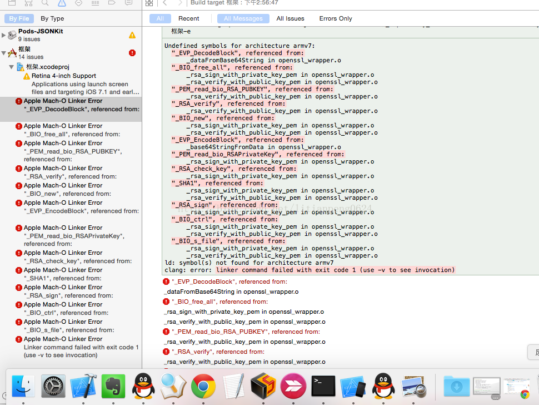Open the symbol navigator hierarchy icon
The image size is (539, 405).
pos(28,3)
